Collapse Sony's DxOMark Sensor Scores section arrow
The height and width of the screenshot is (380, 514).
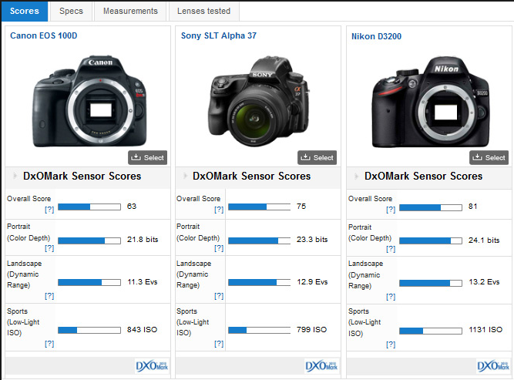pyautogui.click(x=185, y=177)
